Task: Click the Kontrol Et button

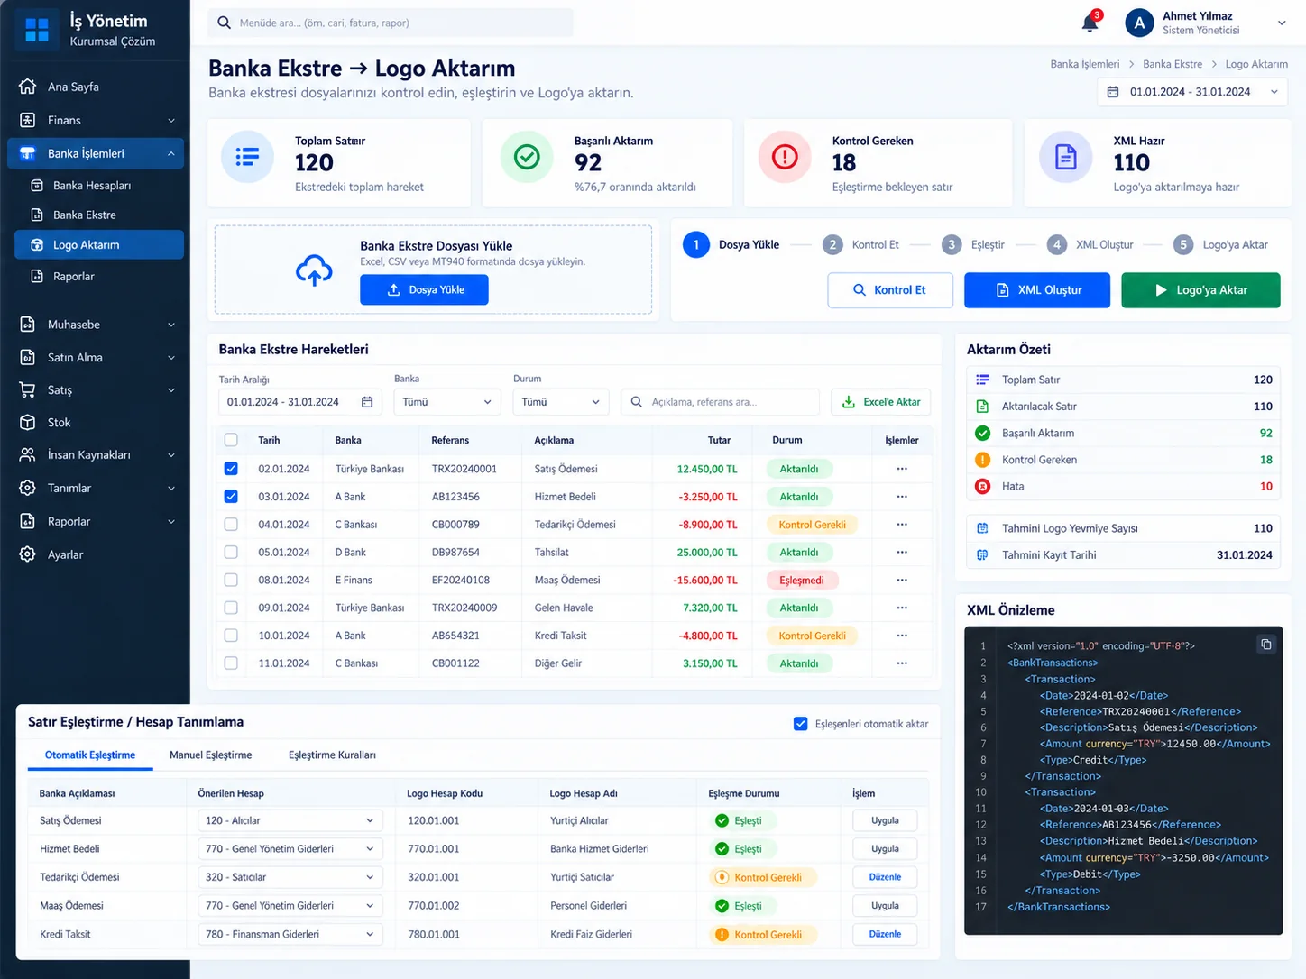Action: pos(890,290)
